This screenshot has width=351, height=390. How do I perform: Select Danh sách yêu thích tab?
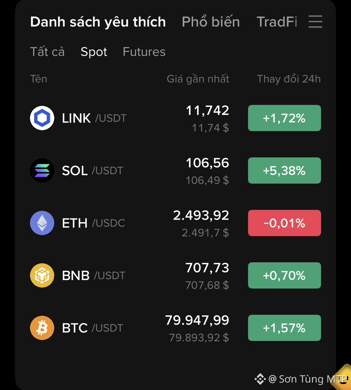point(98,22)
